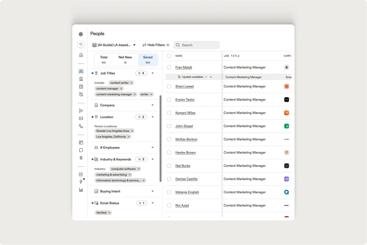Remove 'marketing & advertising' industry chip

point(130,175)
